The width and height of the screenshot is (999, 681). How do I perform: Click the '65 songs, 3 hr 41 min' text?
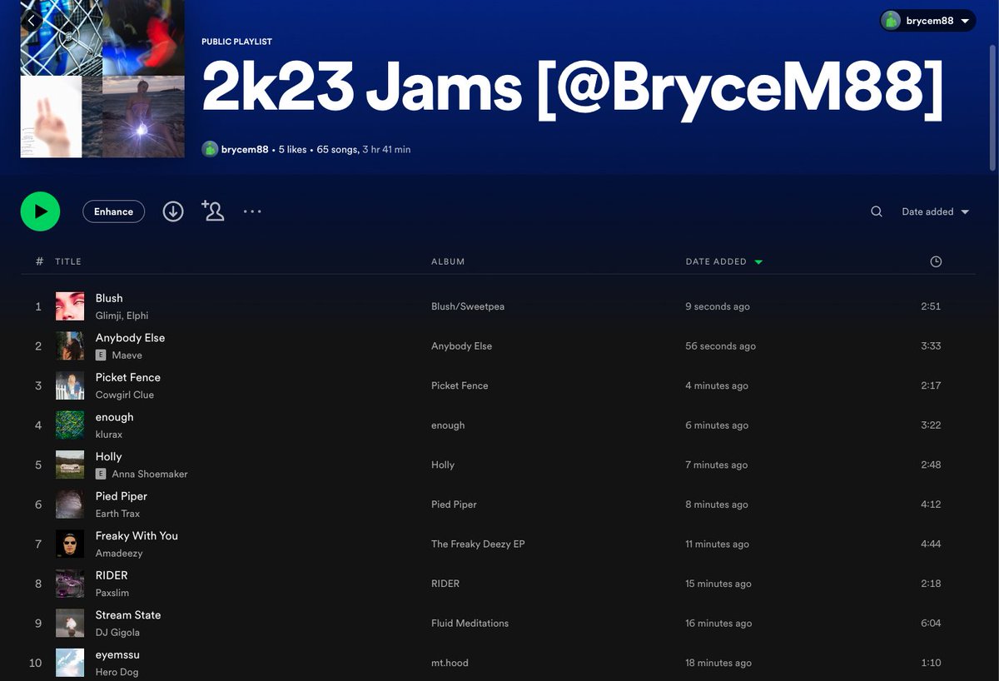[x=364, y=150]
